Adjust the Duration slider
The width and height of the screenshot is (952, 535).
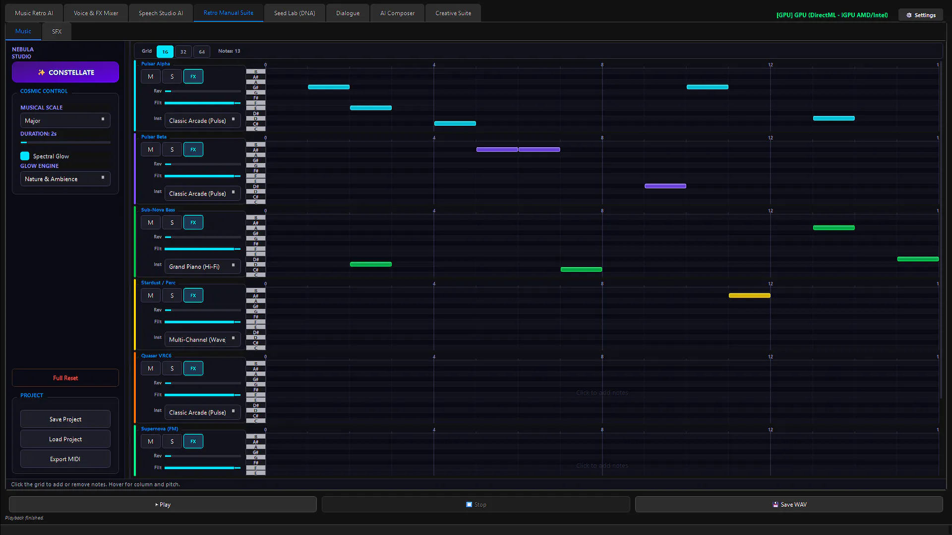click(x=65, y=143)
